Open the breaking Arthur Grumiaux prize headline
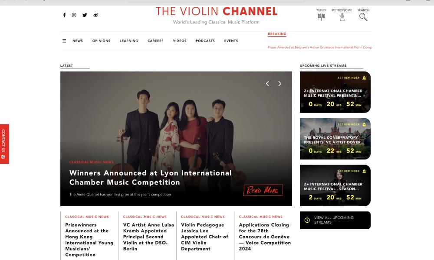The height and width of the screenshot is (260, 434). pyautogui.click(x=320, y=47)
